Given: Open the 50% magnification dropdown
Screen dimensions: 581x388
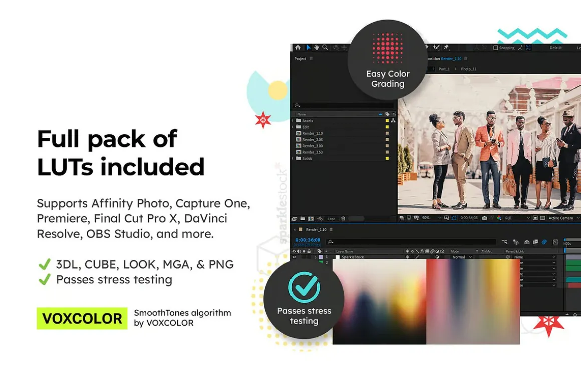Looking at the screenshot, I should click(x=432, y=218).
